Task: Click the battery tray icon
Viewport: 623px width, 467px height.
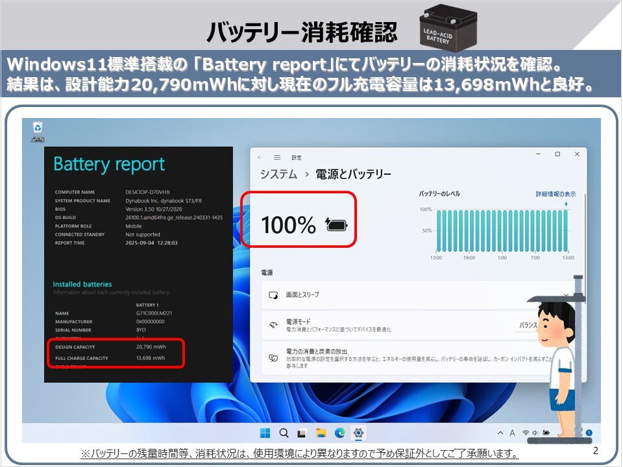Action: (x=546, y=433)
